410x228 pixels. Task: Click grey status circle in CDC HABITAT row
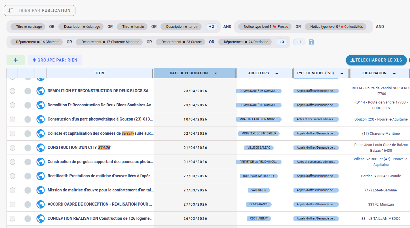coord(28,218)
